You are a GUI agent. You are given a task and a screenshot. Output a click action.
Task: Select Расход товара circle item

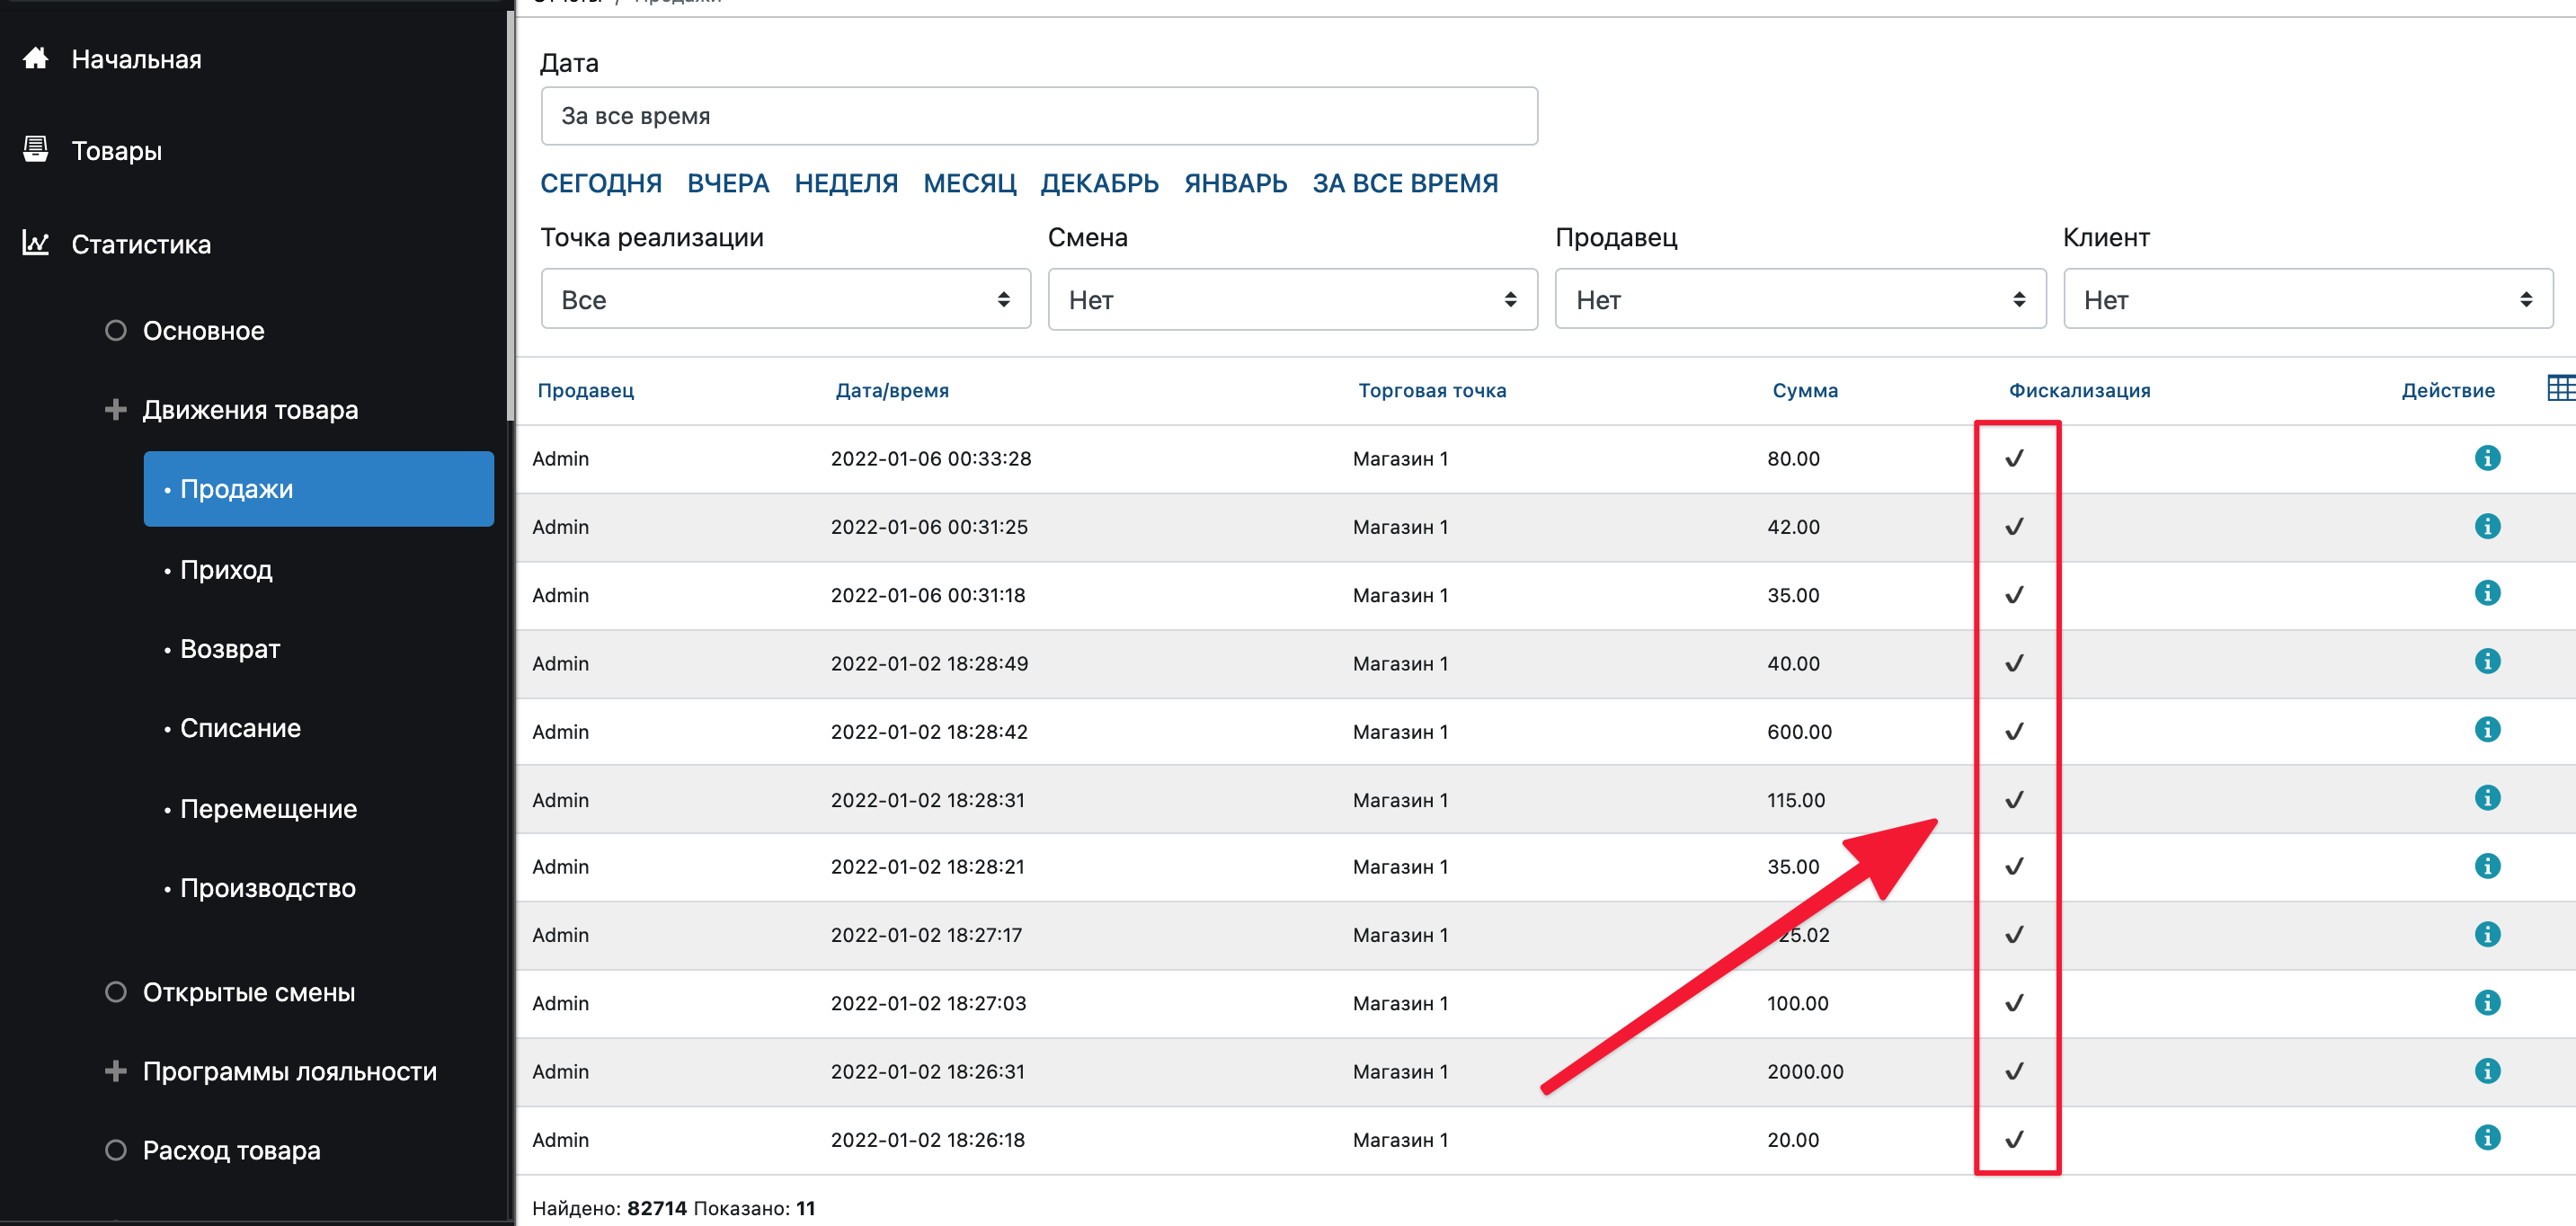116,1150
